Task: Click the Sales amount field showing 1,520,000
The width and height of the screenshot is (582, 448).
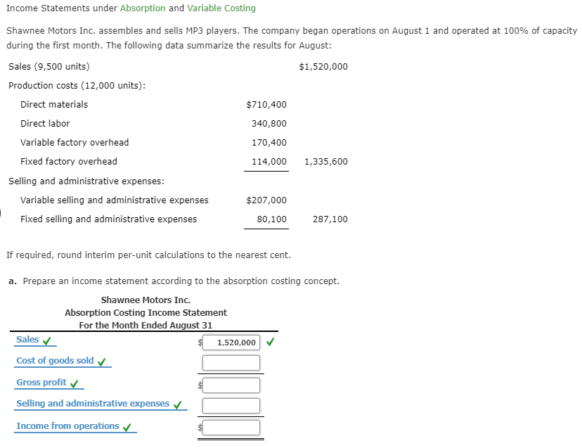Action: 231,342
